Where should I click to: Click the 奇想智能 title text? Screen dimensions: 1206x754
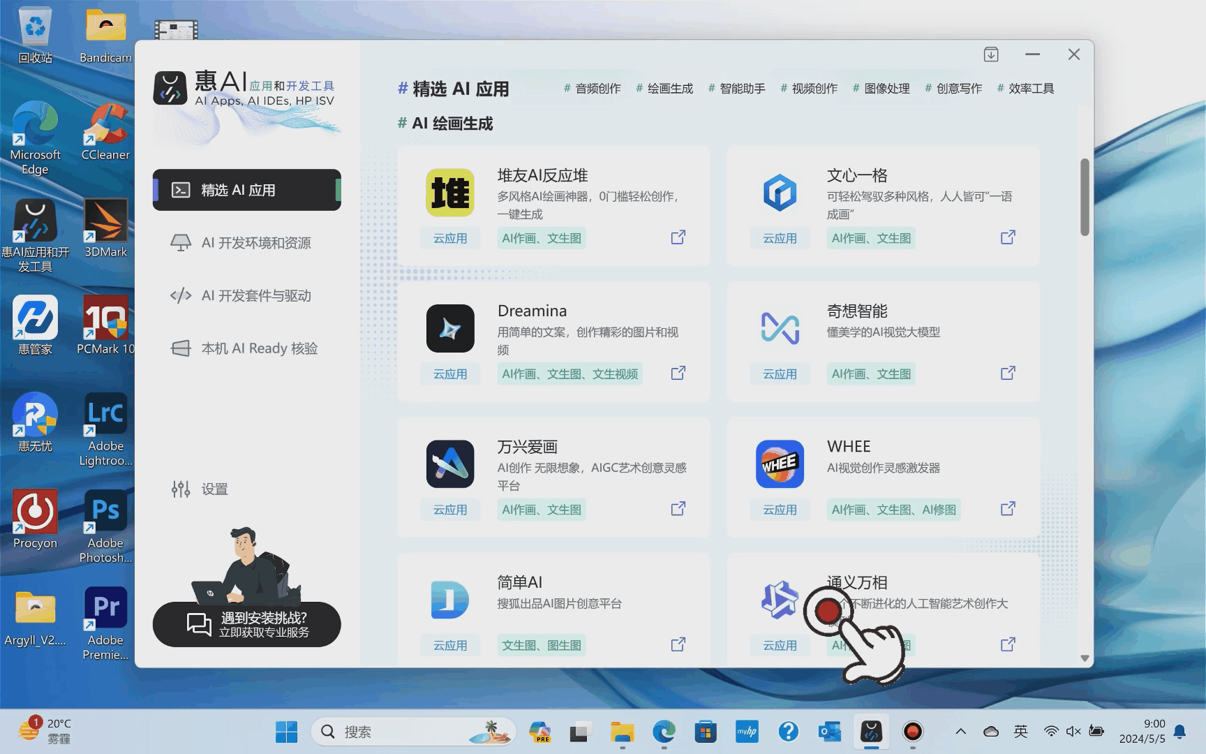point(857,311)
